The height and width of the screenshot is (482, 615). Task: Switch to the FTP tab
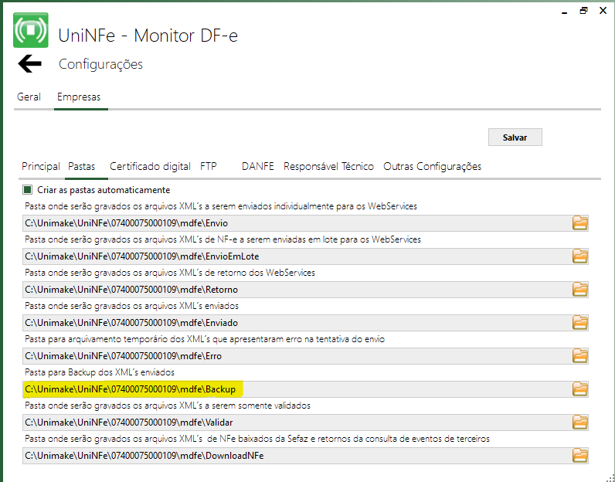click(209, 166)
